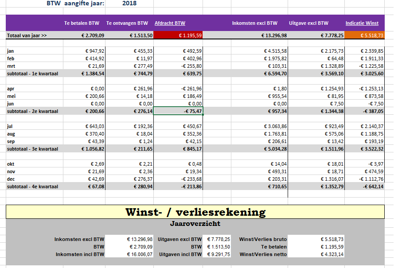Viewport: 402px width, 268px height.
Task: Select the 'dec' row label
Action: click(11, 179)
